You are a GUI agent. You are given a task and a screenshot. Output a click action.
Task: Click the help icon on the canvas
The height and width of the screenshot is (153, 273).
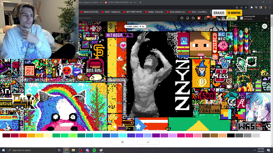click(x=264, y=26)
